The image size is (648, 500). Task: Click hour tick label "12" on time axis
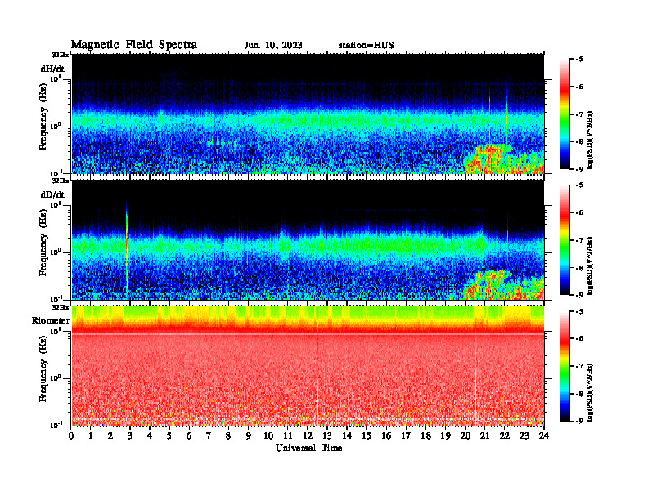point(307,435)
